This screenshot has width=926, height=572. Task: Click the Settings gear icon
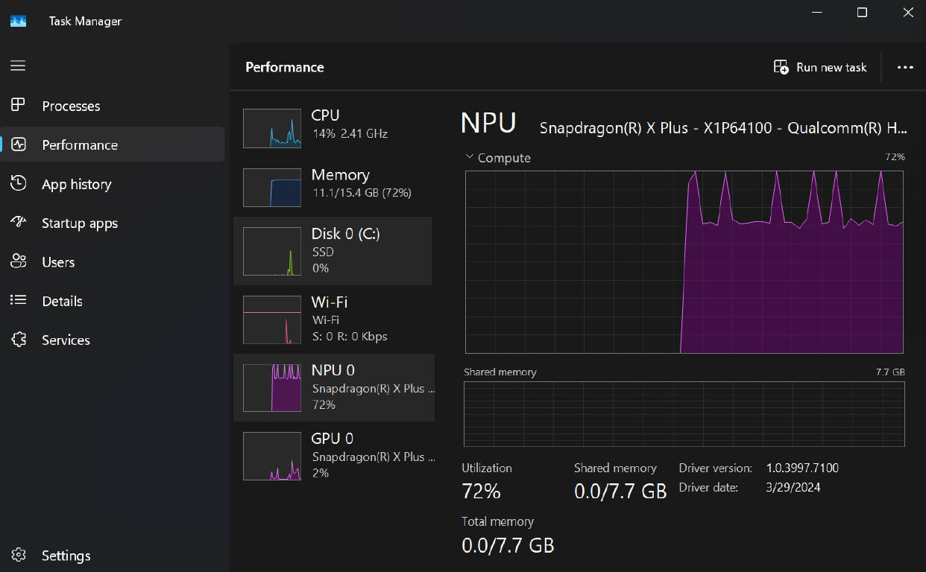point(19,555)
